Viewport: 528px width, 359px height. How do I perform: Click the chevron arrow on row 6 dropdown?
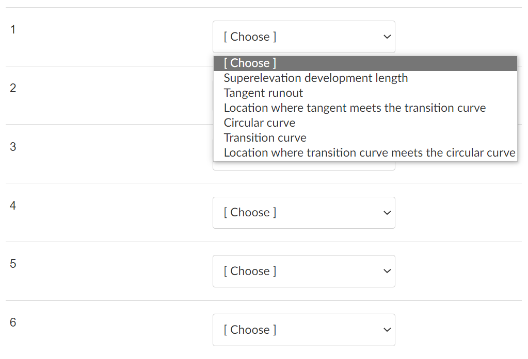click(x=387, y=330)
